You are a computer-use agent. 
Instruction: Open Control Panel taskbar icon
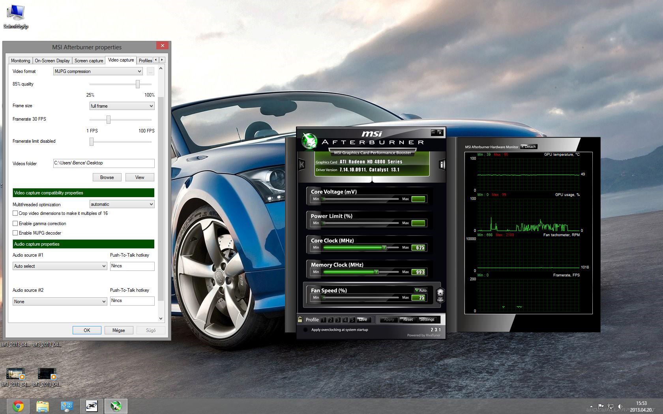pyautogui.click(x=67, y=406)
